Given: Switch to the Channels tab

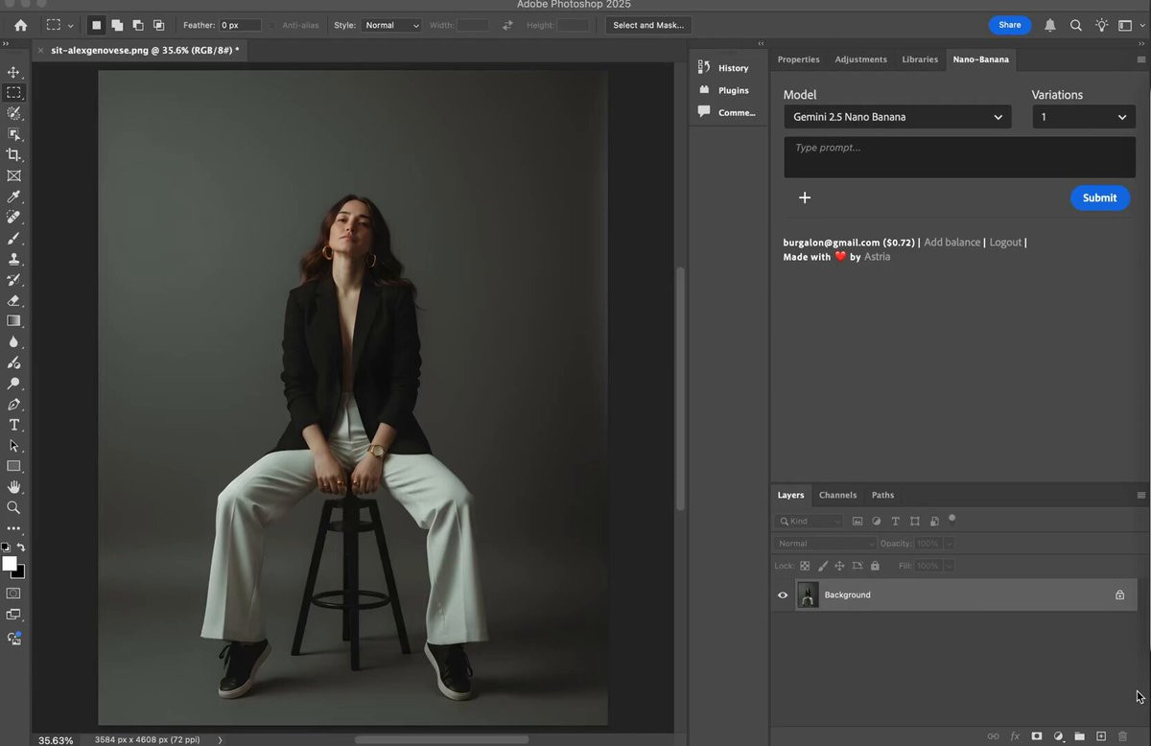Looking at the screenshot, I should 837,495.
